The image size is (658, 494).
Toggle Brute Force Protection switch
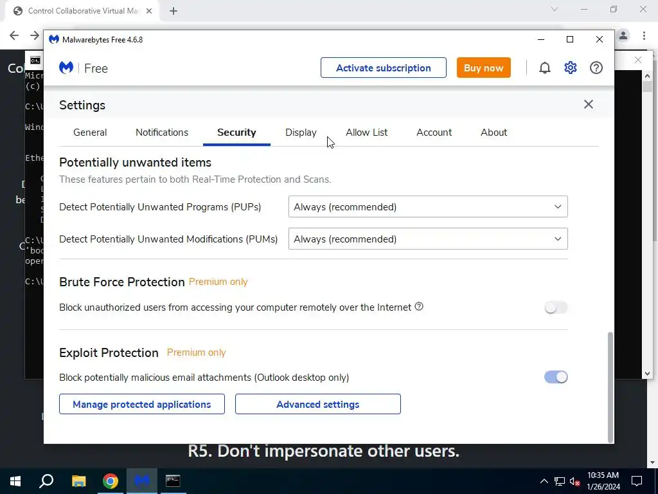(556, 307)
